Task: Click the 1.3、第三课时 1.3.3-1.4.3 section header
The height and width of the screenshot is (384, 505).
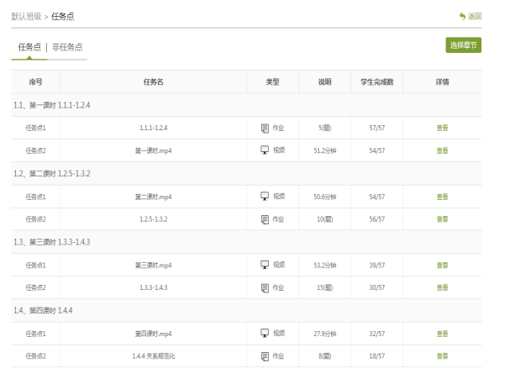Action: (52, 242)
